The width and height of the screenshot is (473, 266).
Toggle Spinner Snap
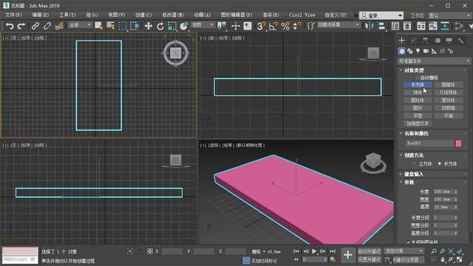click(x=297, y=26)
